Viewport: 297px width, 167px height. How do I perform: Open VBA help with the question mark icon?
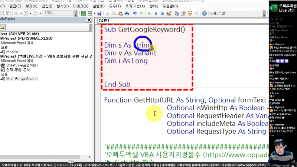[x=204, y=13]
